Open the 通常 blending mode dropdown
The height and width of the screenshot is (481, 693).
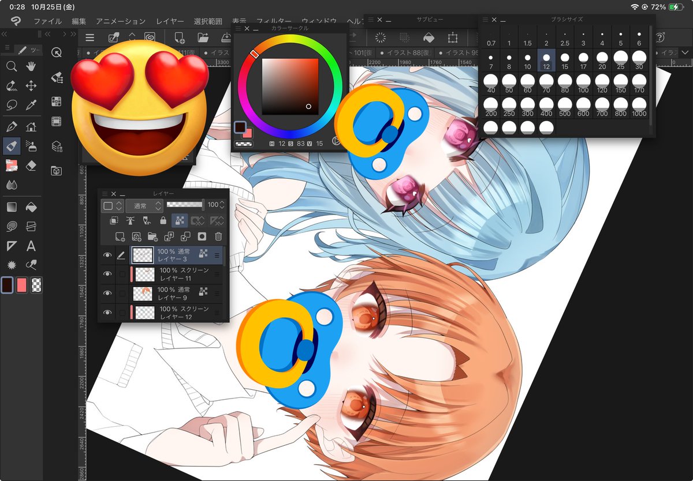click(x=144, y=205)
